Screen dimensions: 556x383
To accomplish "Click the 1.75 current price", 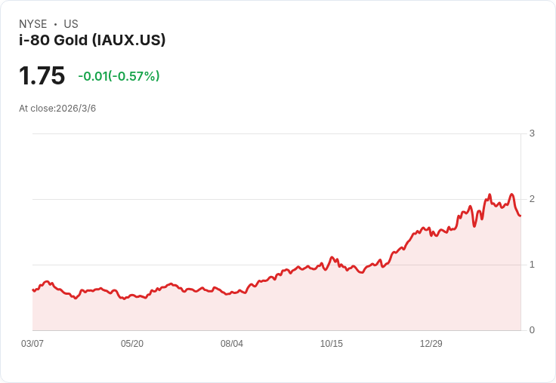I will (x=42, y=75).
